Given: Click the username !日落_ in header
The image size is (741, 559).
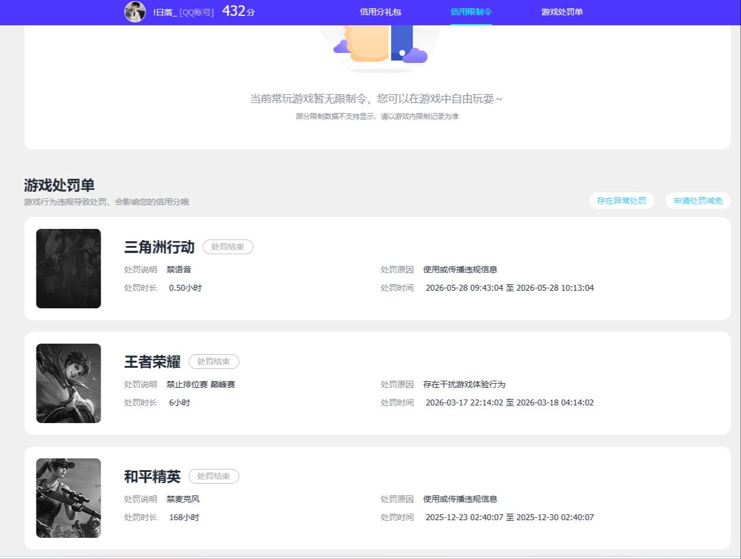Looking at the screenshot, I should (165, 12).
